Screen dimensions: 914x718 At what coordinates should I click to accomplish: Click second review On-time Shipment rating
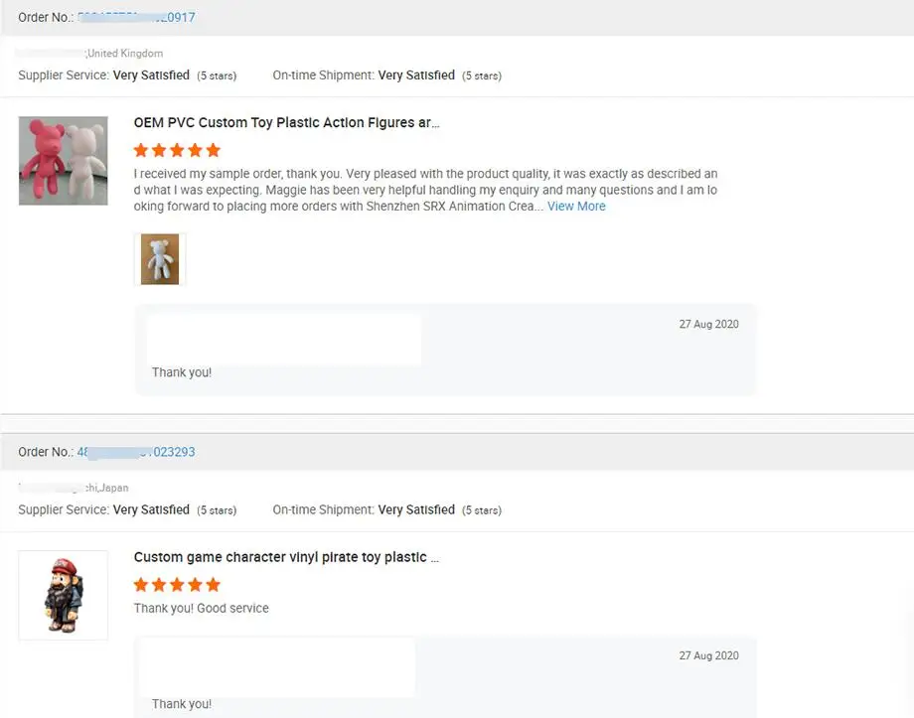coord(416,509)
